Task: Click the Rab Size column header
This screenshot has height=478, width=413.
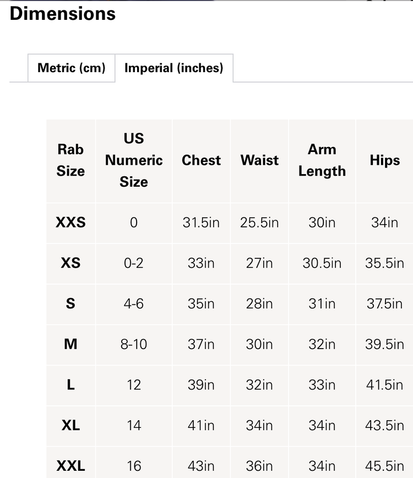Action: coord(70,160)
